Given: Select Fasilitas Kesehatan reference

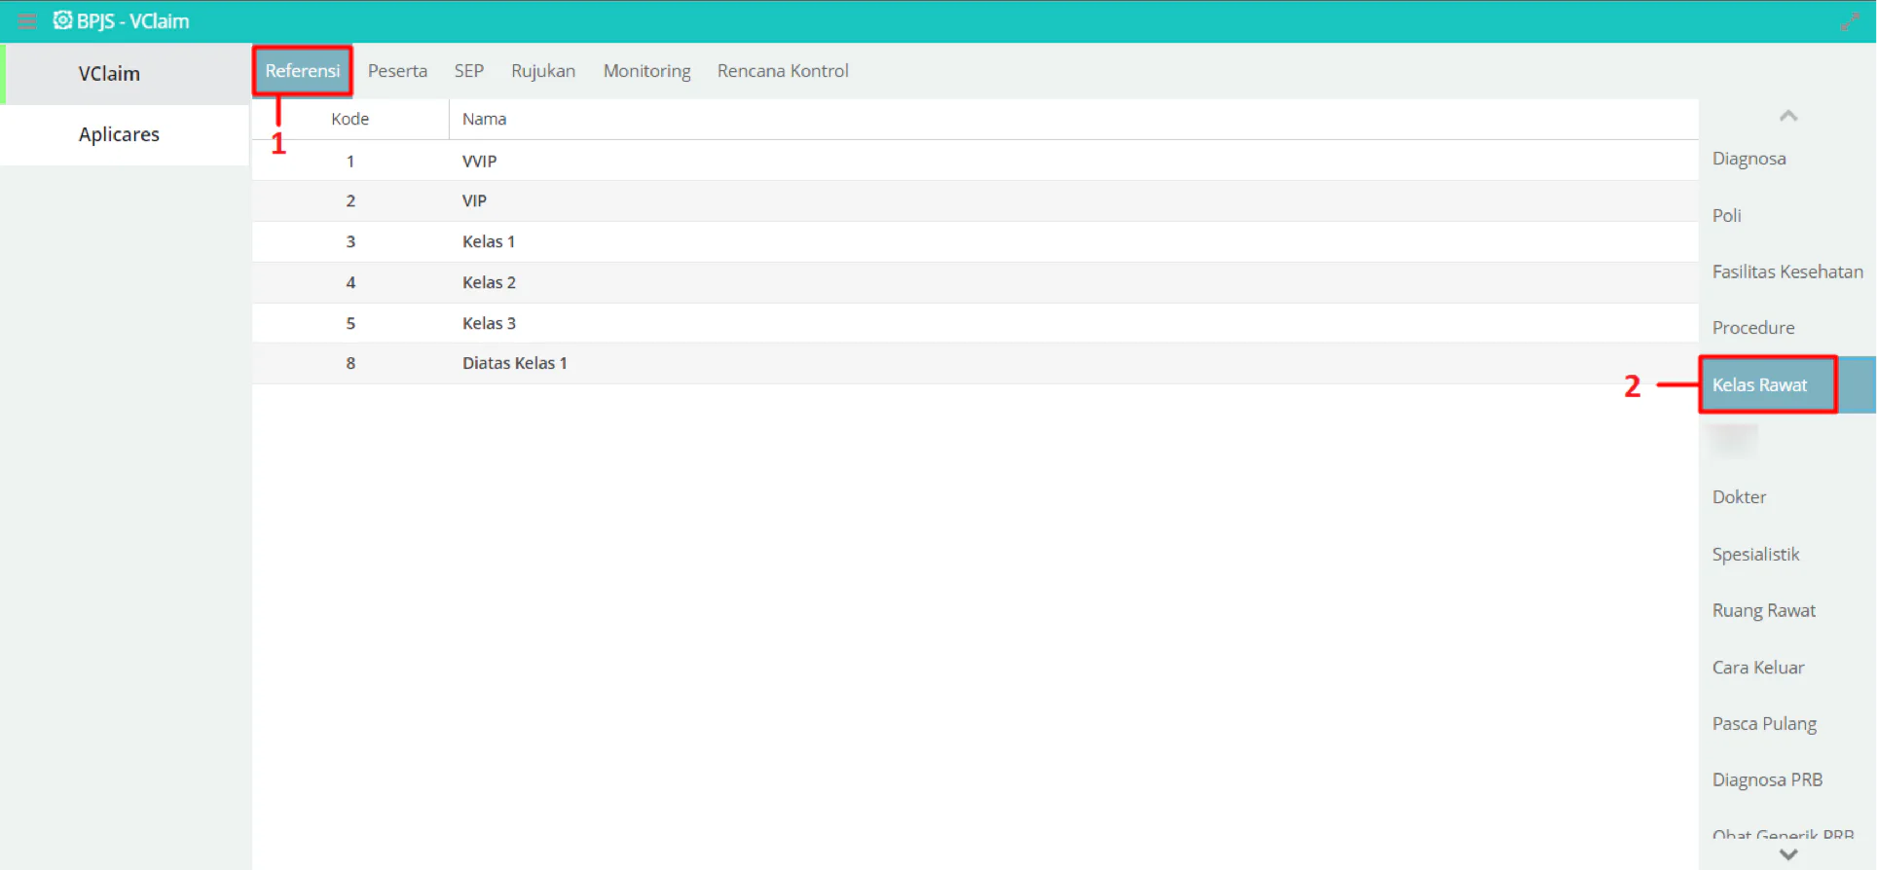Looking at the screenshot, I should tap(1787, 272).
